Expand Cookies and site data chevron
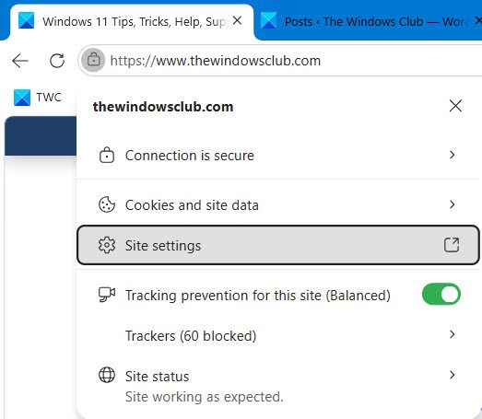482x419 pixels. 452,204
